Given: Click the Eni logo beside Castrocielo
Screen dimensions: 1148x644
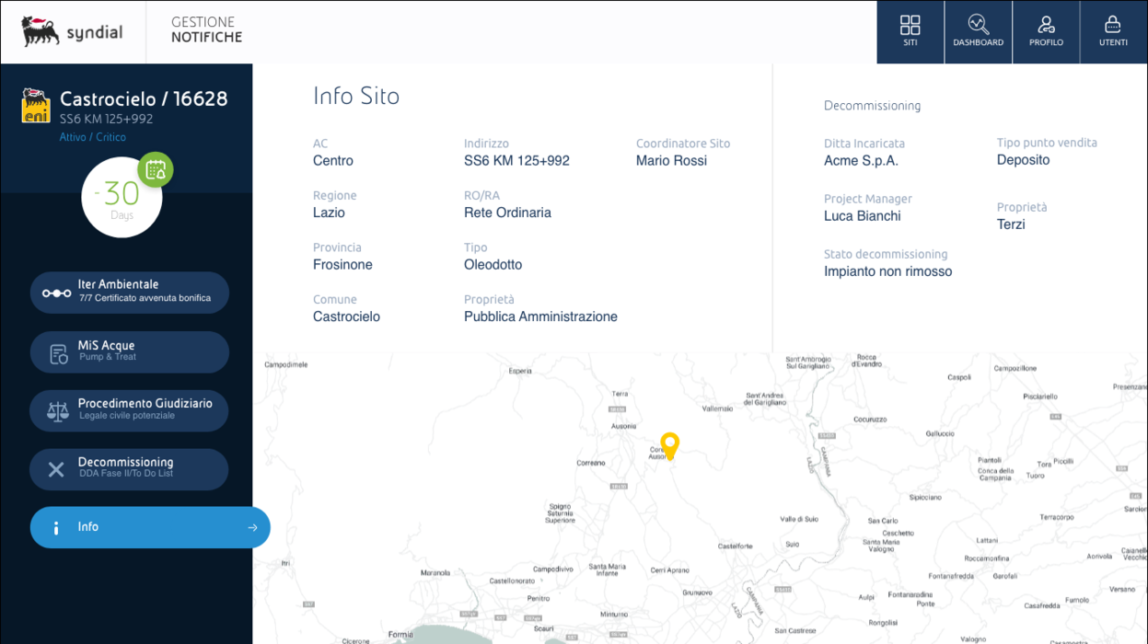Looking at the screenshot, I should 35,106.
